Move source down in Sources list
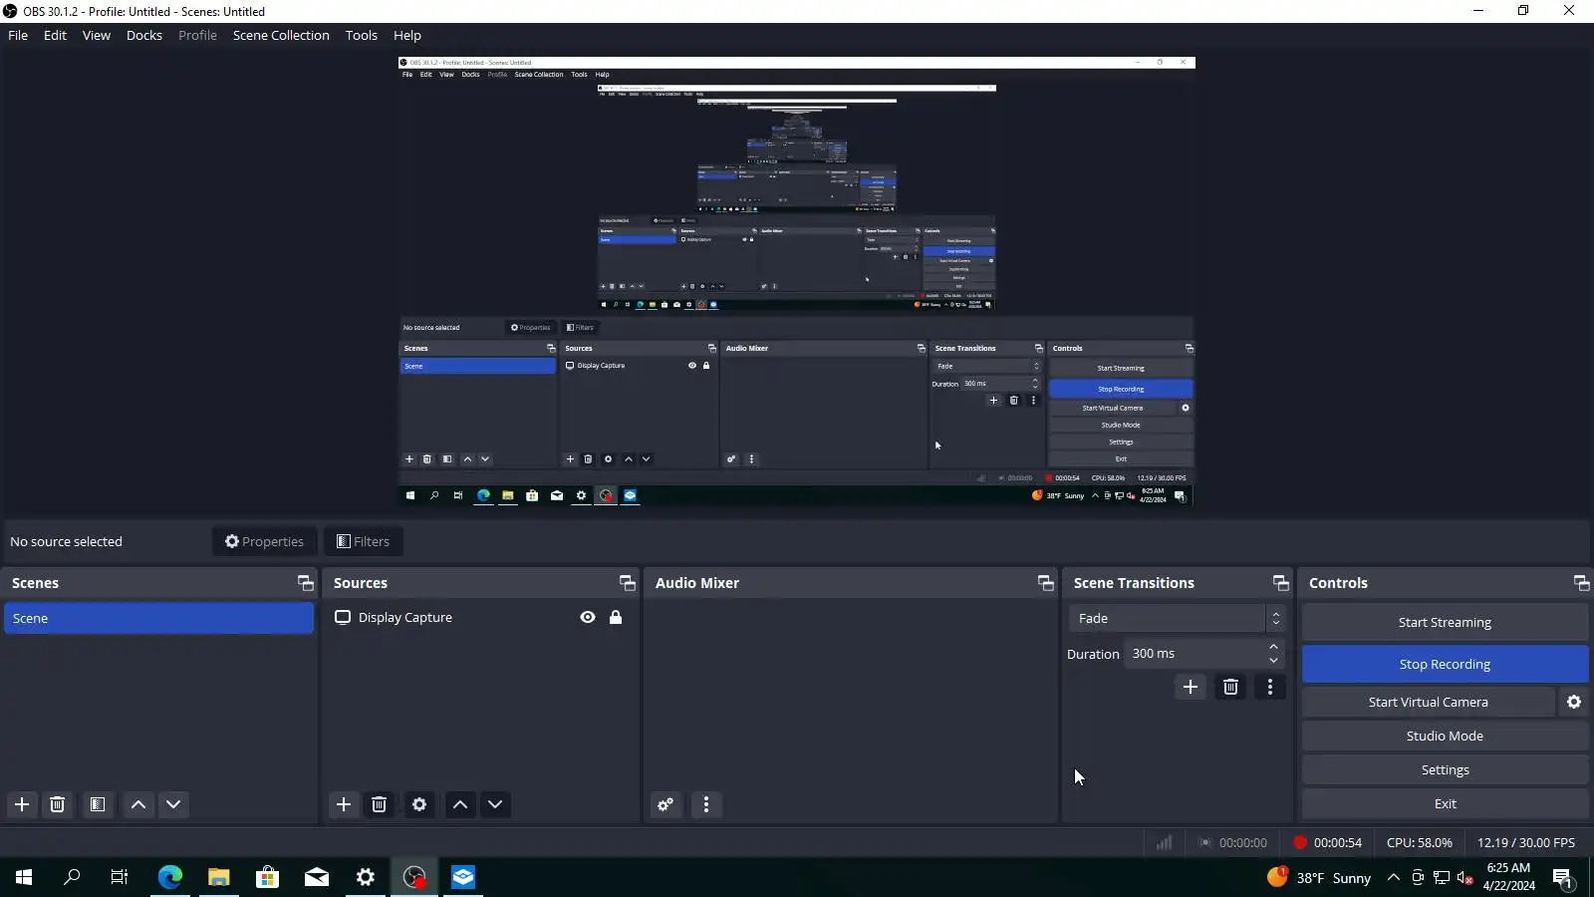 tap(495, 804)
